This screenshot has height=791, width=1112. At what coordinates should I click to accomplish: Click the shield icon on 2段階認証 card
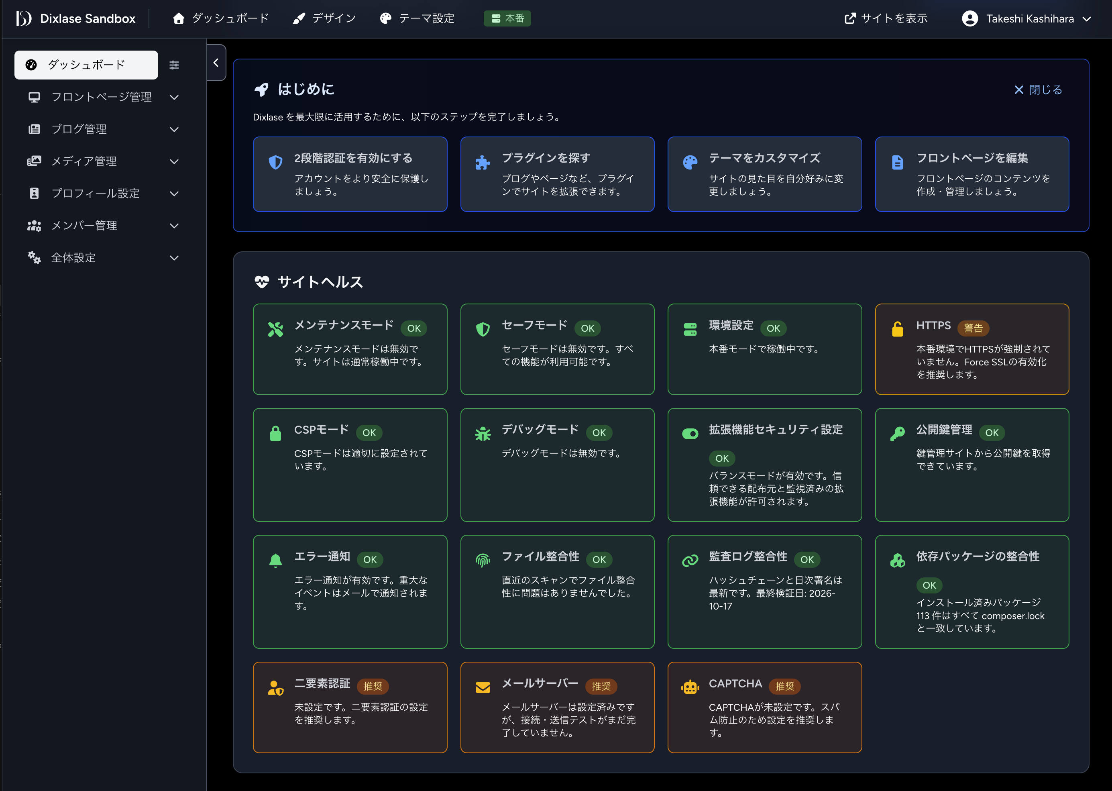click(275, 162)
